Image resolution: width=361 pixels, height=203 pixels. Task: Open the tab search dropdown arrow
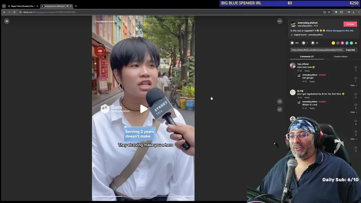4,6
